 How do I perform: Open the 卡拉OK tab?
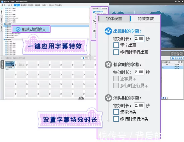tap(51, 5)
